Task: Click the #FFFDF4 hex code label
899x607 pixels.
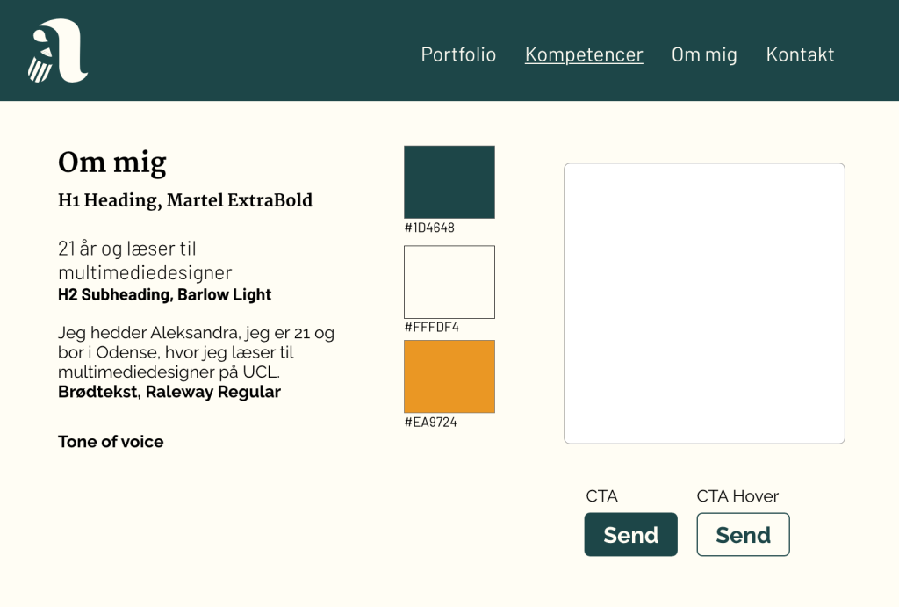Action: [x=431, y=327]
